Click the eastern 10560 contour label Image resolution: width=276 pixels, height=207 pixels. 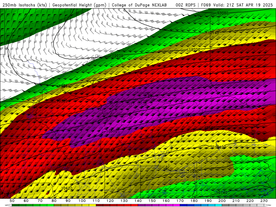[210, 128]
